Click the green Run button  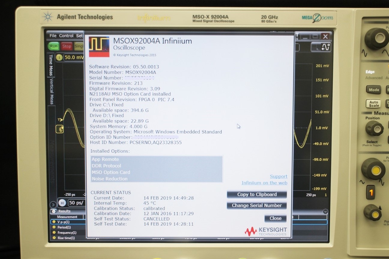point(54,46)
